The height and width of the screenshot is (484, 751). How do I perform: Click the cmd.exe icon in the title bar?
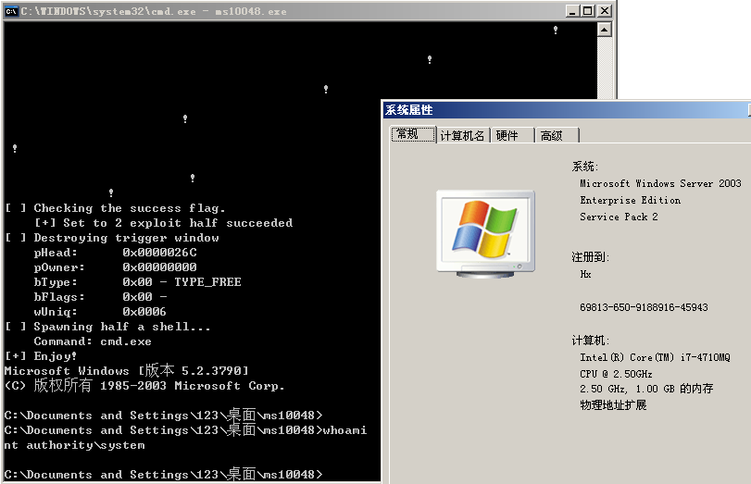tap(12, 11)
